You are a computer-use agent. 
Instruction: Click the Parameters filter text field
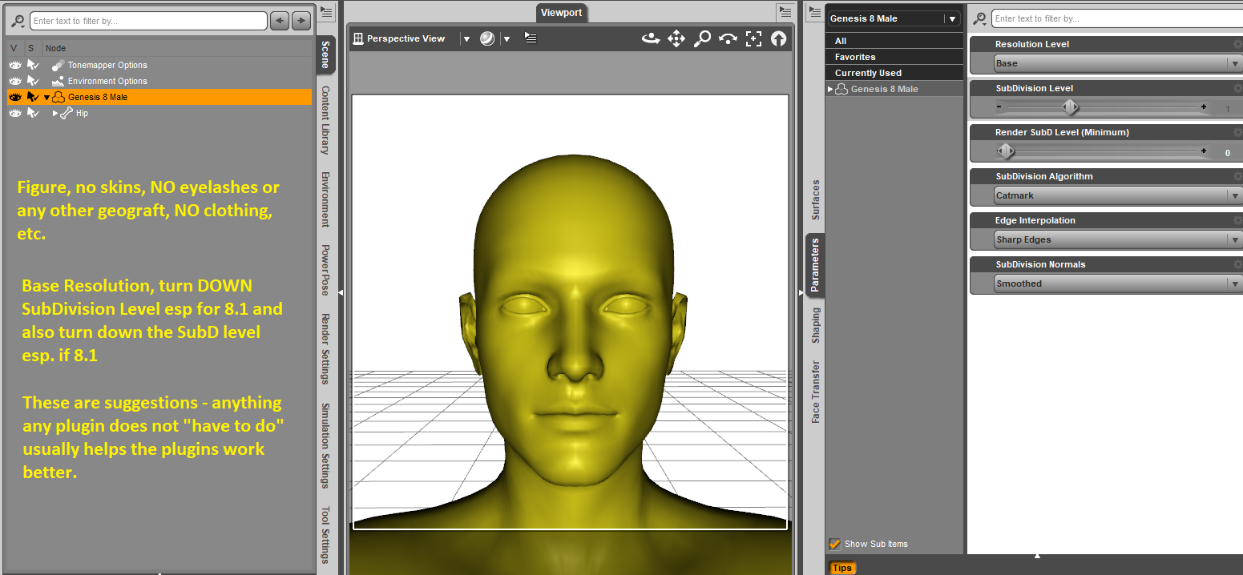coord(1112,18)
